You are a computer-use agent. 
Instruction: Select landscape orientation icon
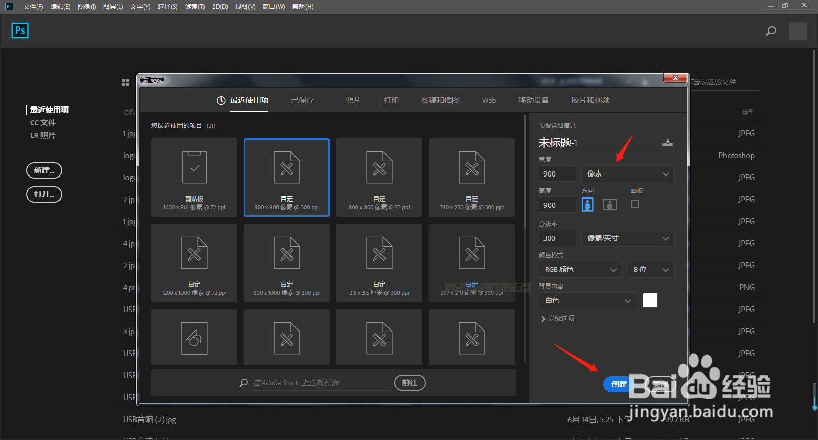[610, 205]
